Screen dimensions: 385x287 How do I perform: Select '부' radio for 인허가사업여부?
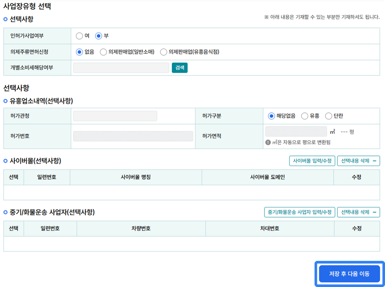(x=98, y=36)
